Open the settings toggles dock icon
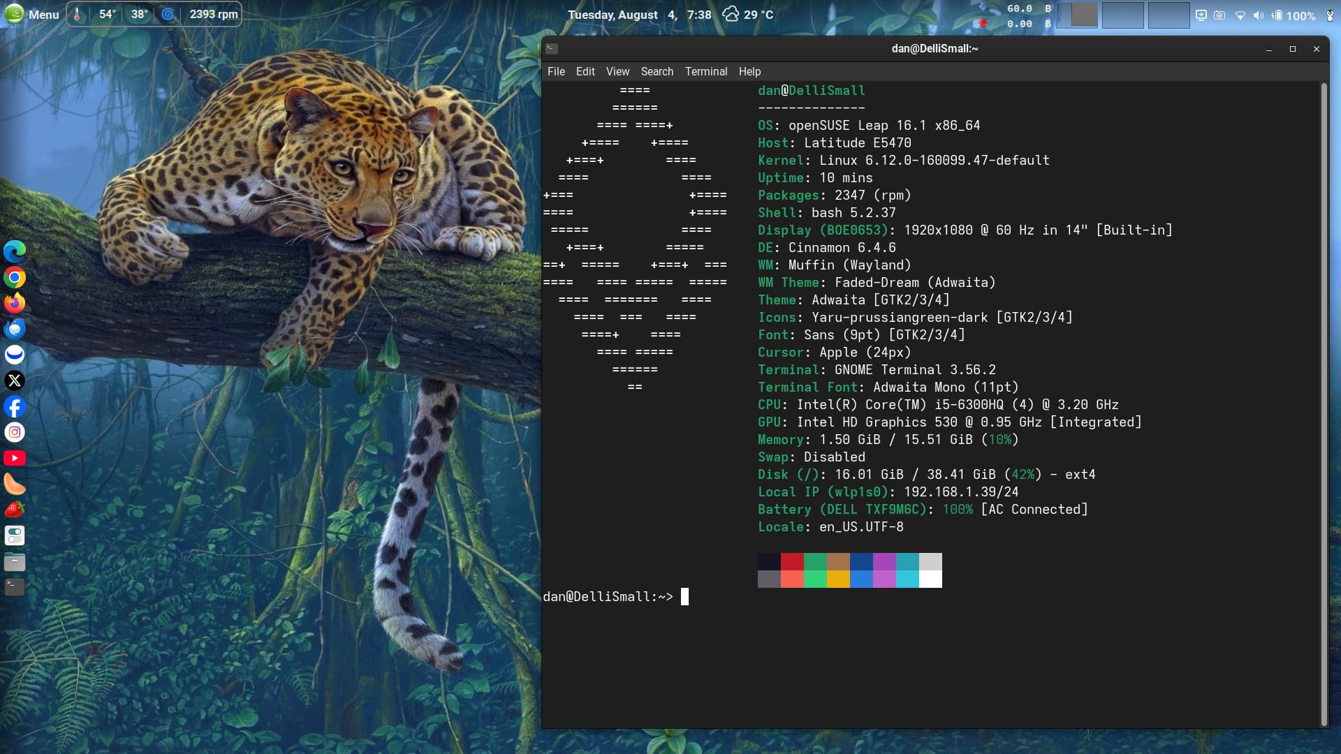The height and width of the screenshot is (754, 1341). (x=15, y=535)
